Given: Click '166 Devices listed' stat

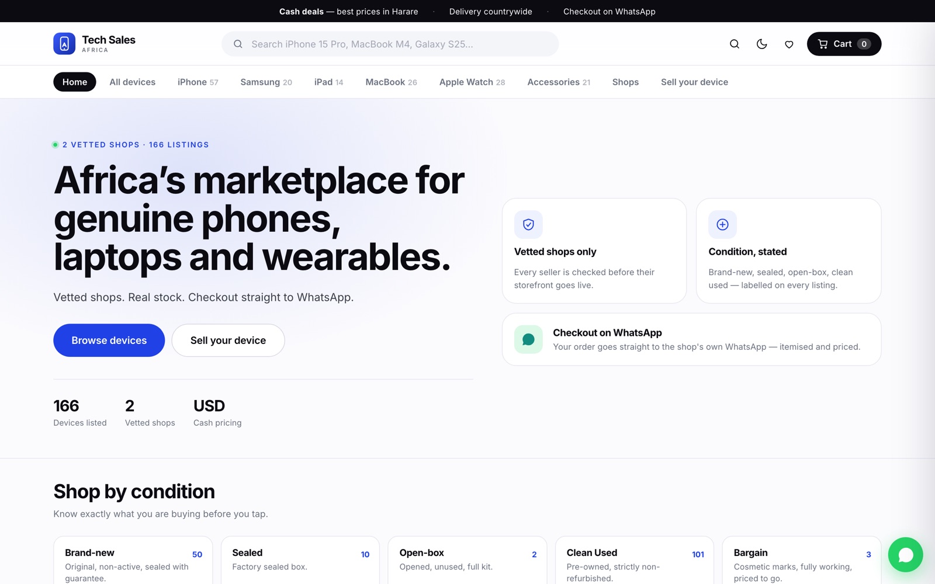Looking at the screenshot, I should pyautogui.click(x=80, y=413).
